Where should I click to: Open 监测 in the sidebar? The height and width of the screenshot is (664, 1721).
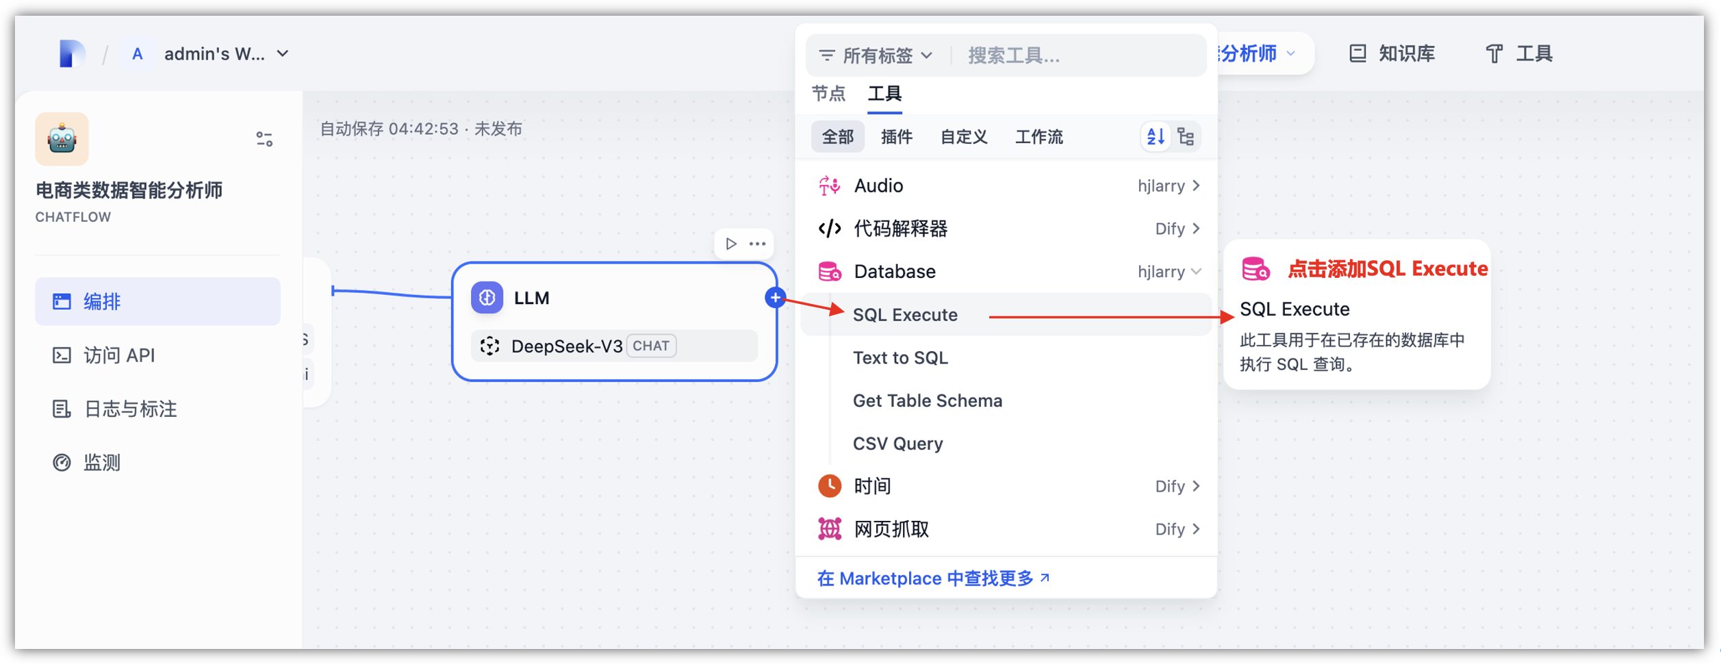click(x=157, y=463)
